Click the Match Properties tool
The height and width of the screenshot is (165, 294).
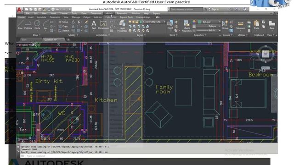(187, 26)
